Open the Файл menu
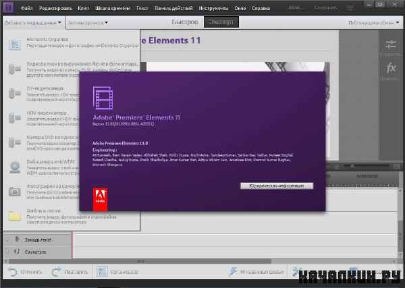 (x=26, y=8)
